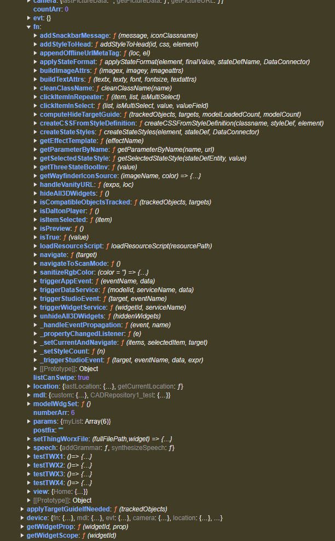Viewport: 335px width, 541px height.
Task: Expand modelWdgSet function arrow
Action: tap(29, 404)
